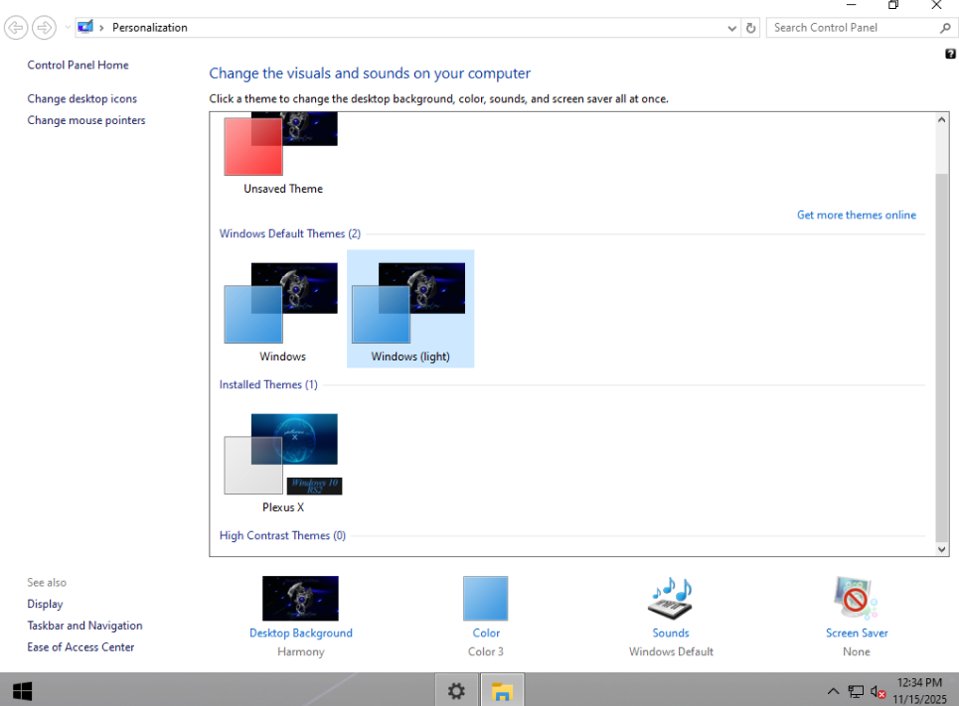Click High Contrast Themes (0) heading
Viewport: 959px width, 706px height.
click(x=282, y=535)
